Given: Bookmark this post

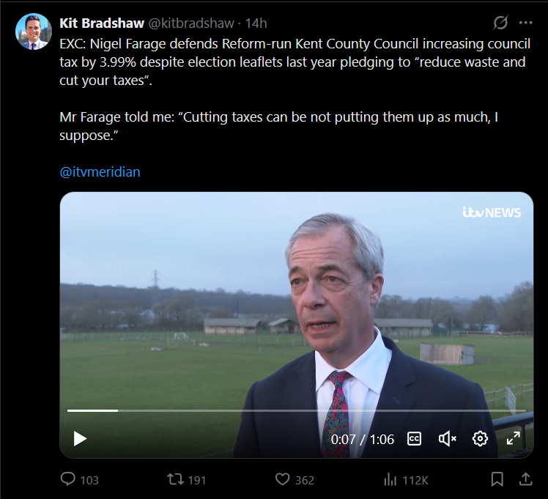Looking at the screenshot, I should pyautogui.click(x=497, y=479).
